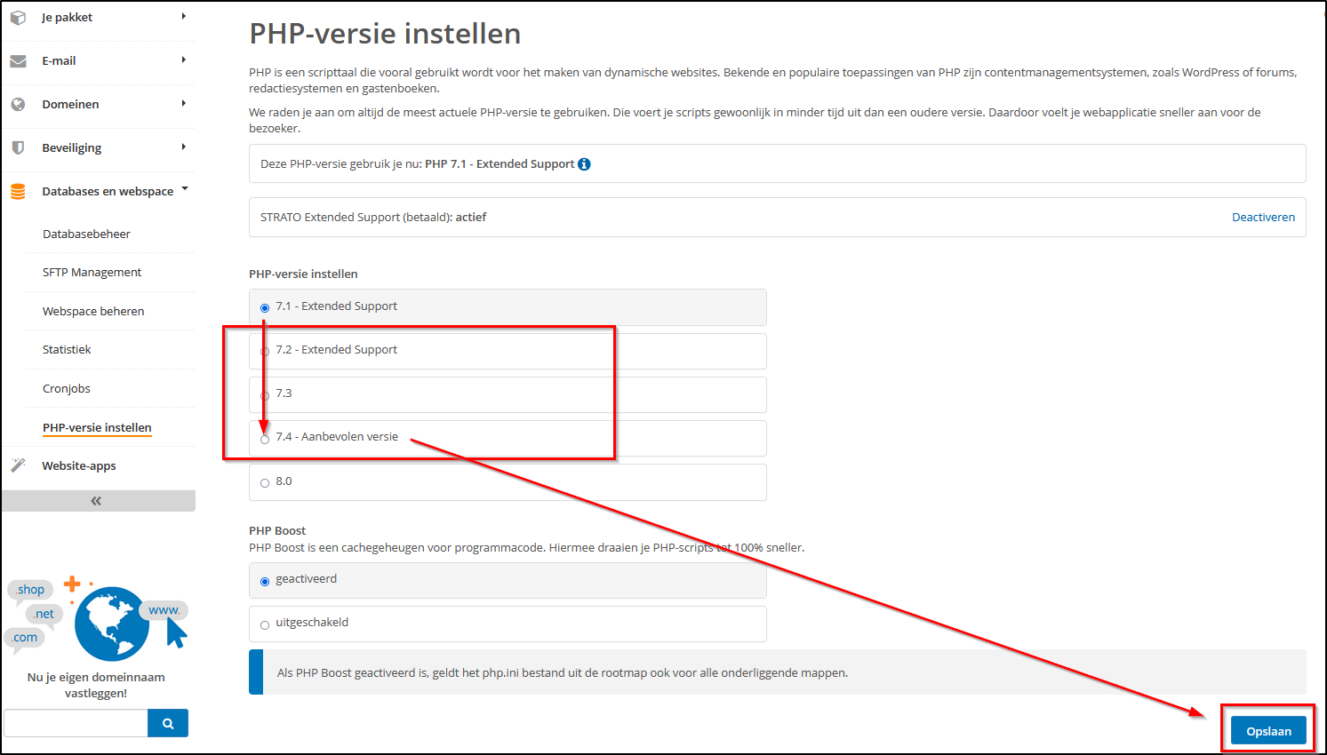Click the Deactiveren link for Extended Support
Viewport: 1327px width, 755px height.
(1263, 216)
